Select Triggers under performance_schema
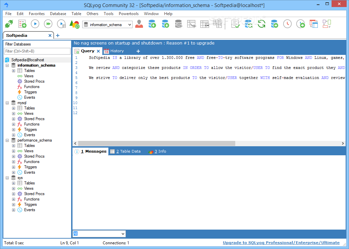The width and height of the screenshot is (349, 249). (31, 167)
